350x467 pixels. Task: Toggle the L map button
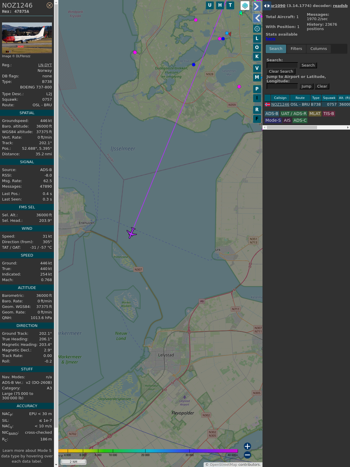(257, 39)
